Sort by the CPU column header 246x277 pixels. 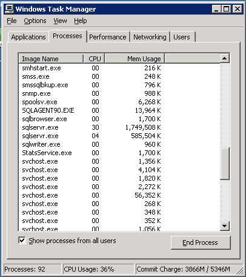coord(95,59)
